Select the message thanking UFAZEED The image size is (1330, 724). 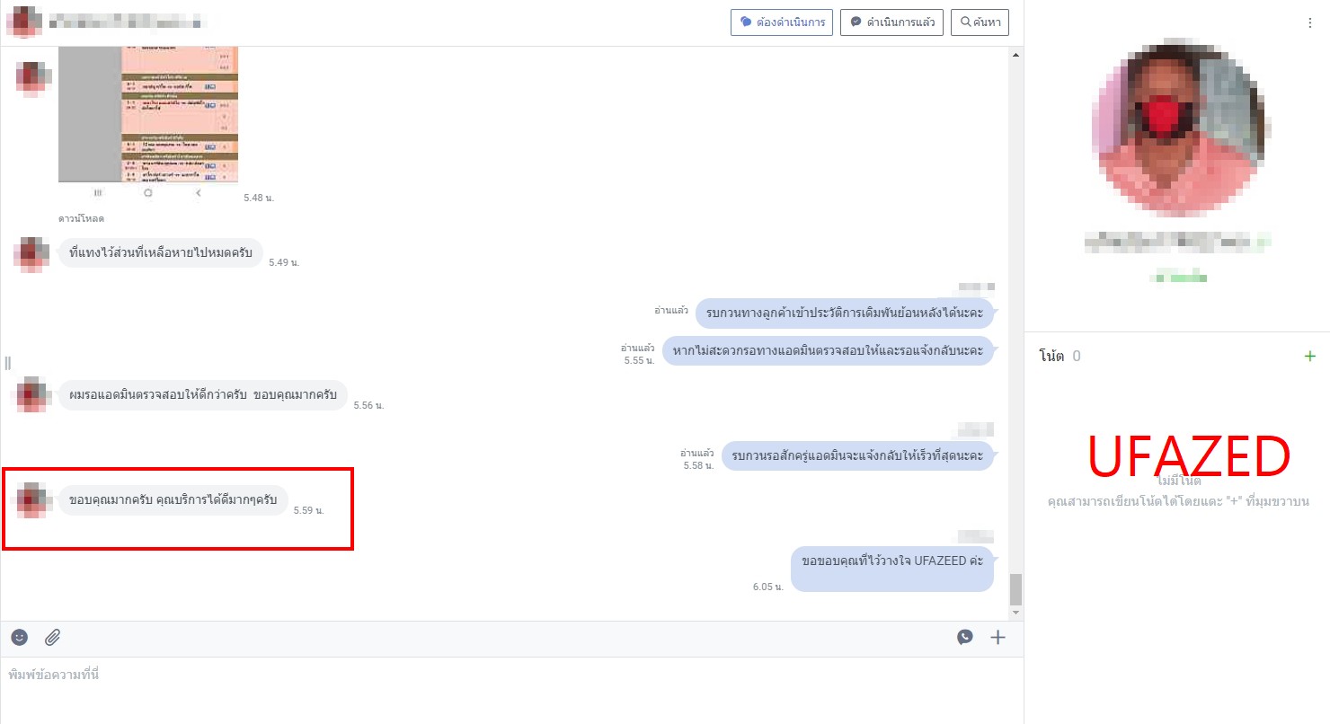pyautogui.click(x=892, y=561)
